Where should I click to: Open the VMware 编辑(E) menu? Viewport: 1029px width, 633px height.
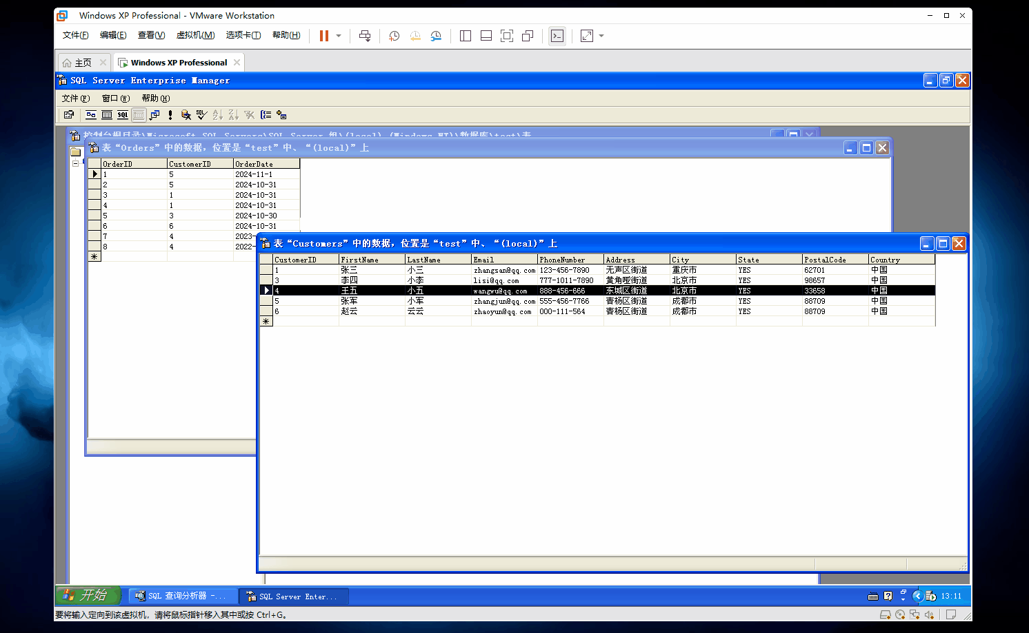[x=113, y=35]
